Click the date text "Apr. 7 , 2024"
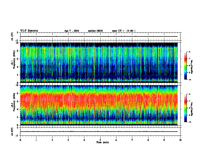This screenshot has height=157, width=203. tap(72, 31)
